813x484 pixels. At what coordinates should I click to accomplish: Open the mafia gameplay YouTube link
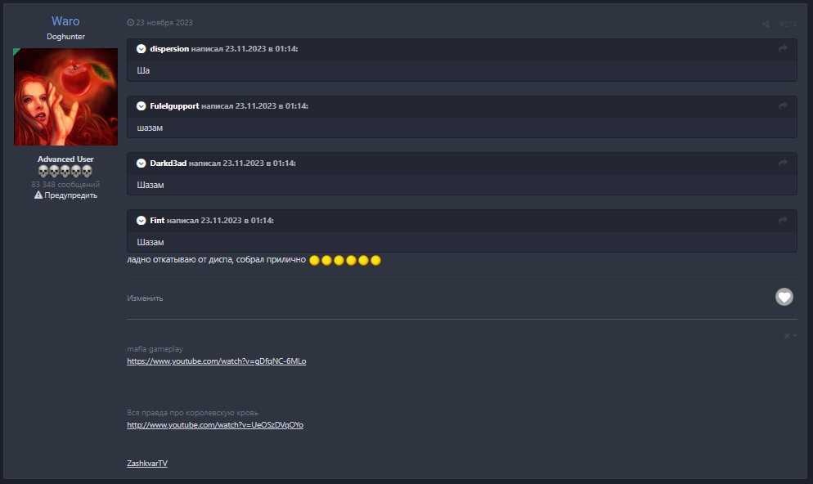(x=216, y=361)
